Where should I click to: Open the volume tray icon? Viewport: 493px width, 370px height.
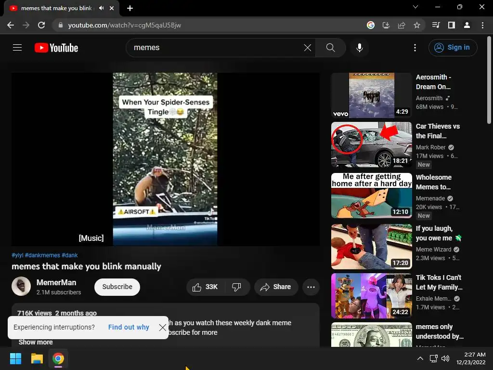click(445, 358)
